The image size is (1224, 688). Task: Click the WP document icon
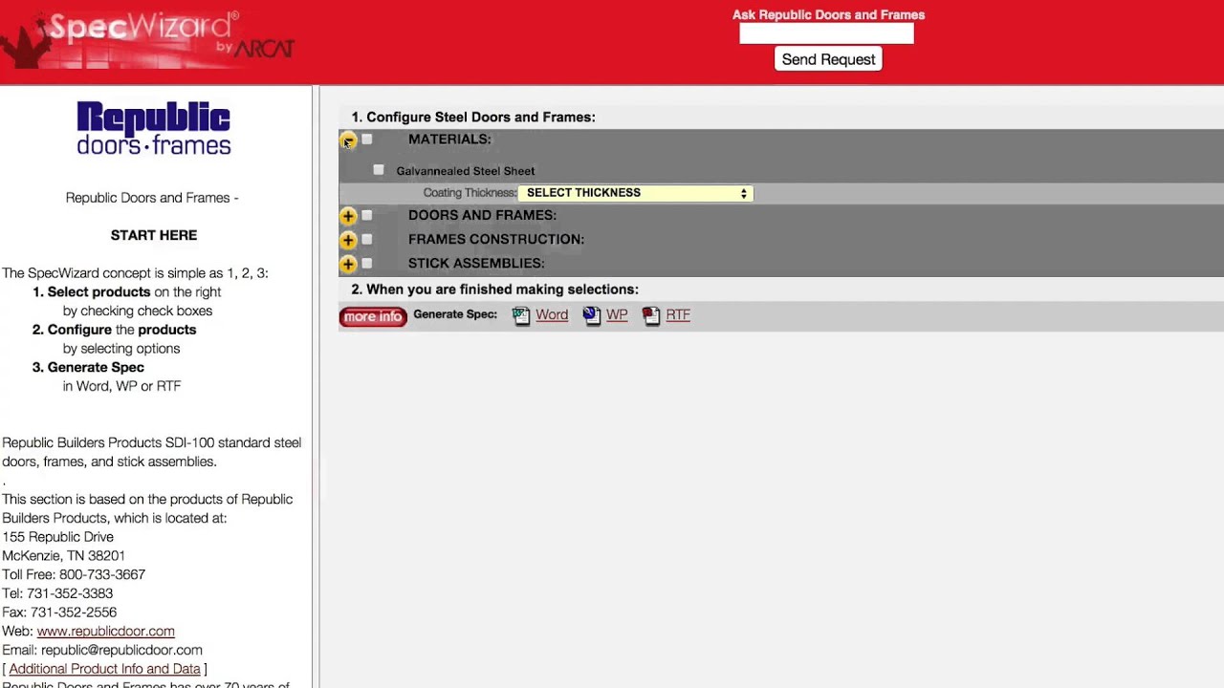coord(592,315)
